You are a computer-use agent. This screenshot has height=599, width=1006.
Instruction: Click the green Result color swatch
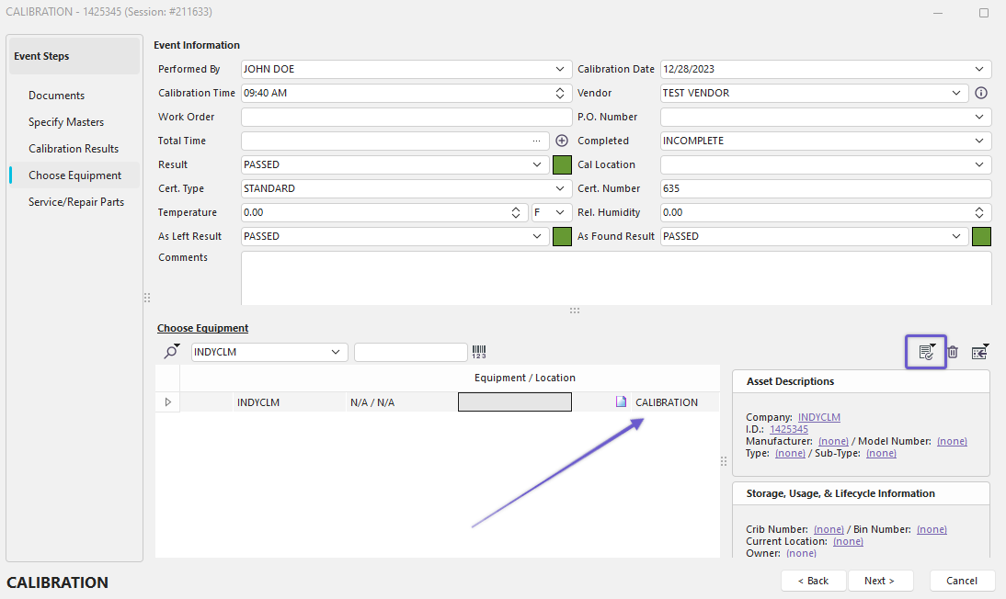563,164
